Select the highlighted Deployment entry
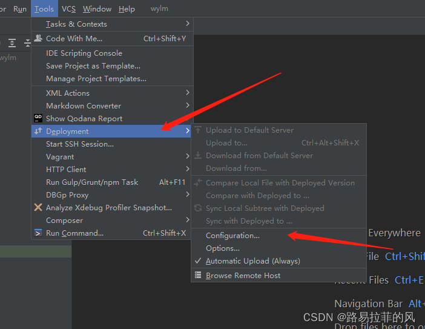Viewport: 425px width, 329px height. [x=111, y=131]
